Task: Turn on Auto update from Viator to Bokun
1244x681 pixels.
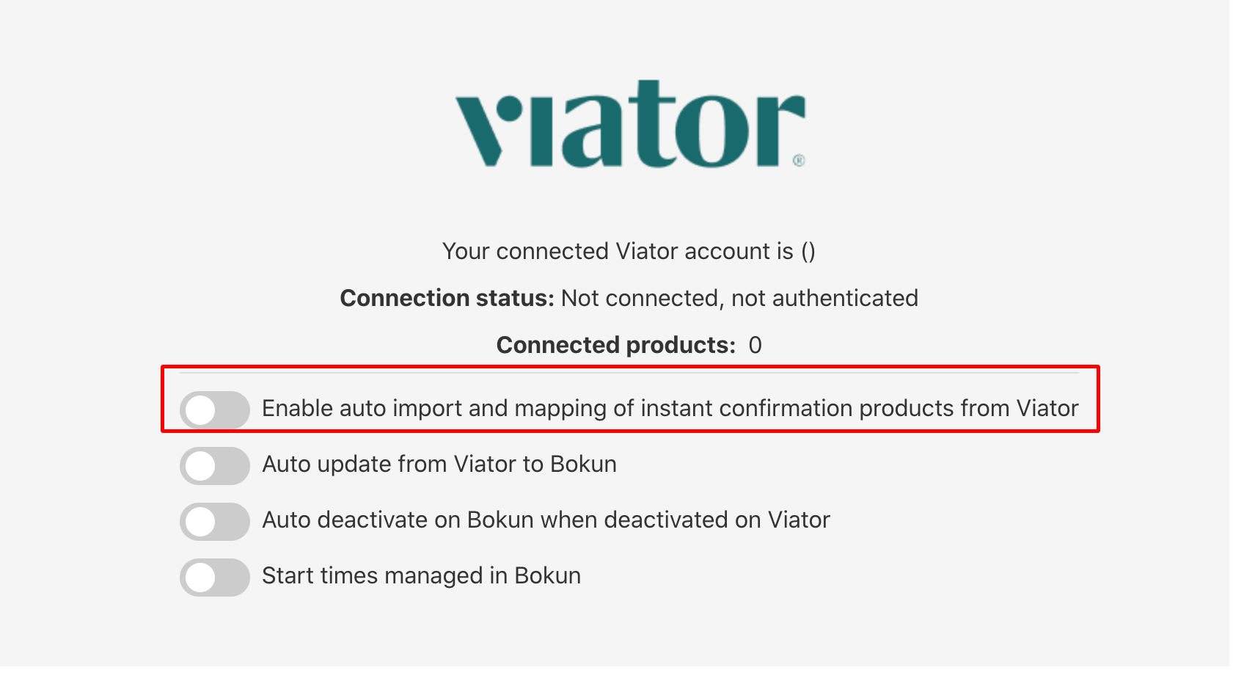Action: click(215, 465)
